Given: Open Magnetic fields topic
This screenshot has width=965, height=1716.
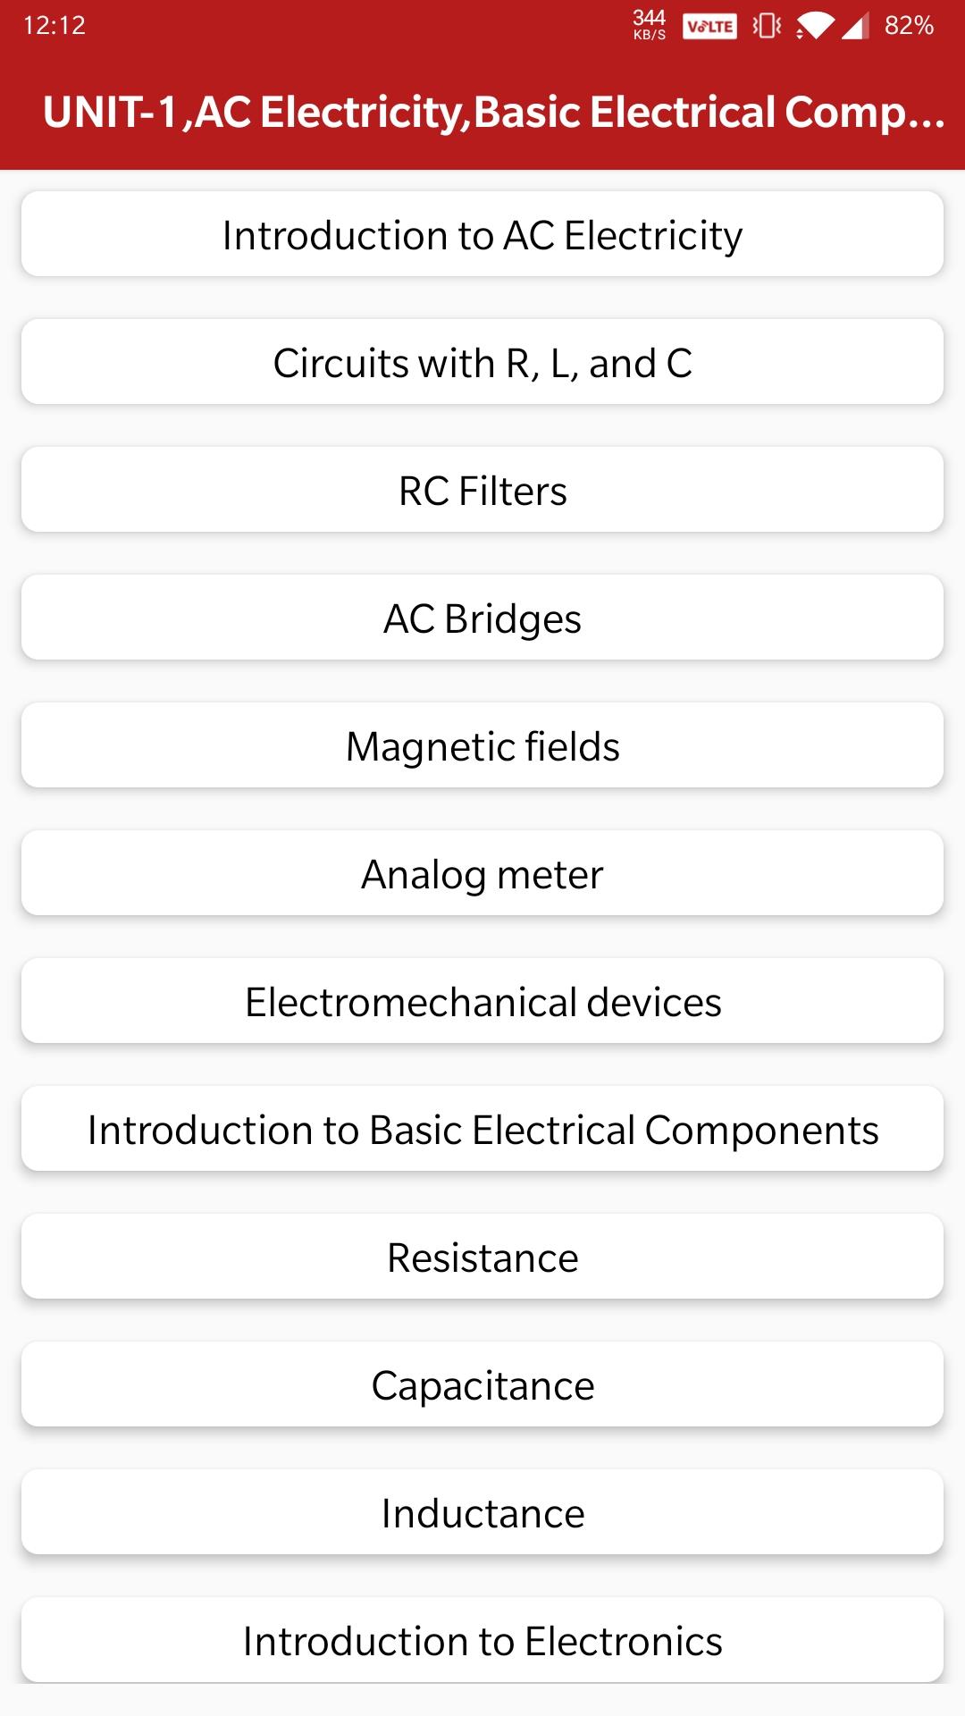Looking at the screenshot, I should (482, 746).
